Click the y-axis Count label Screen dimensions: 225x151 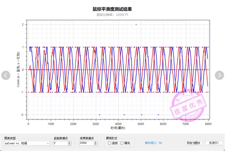[x=18, y=69]
